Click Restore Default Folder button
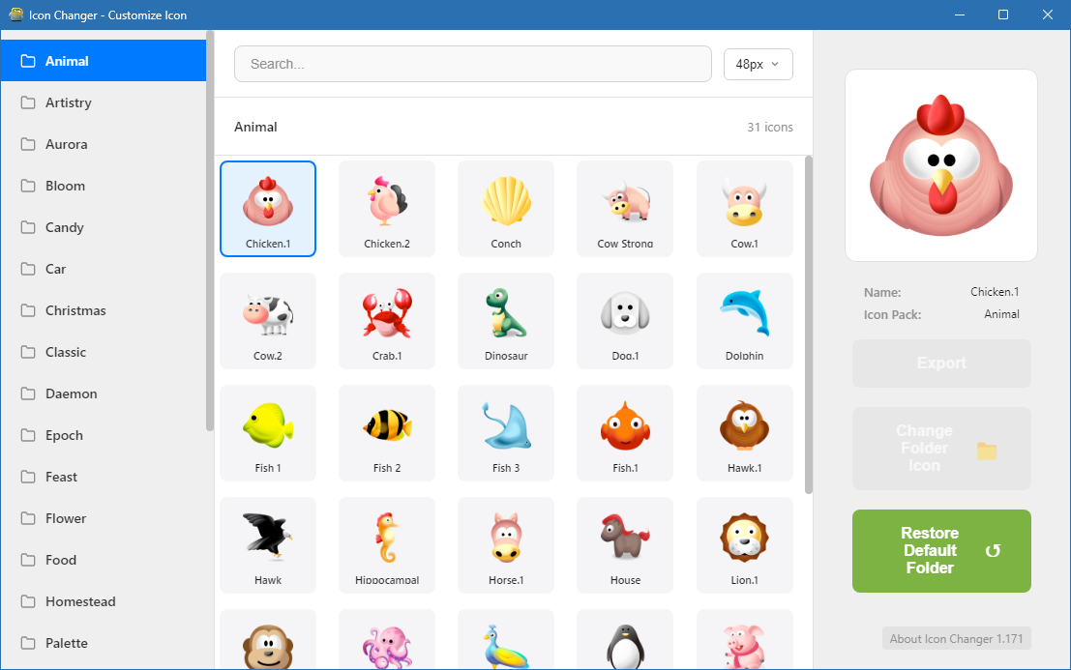The height and width of the screenshot is (670, 1071). pos(941,551)
